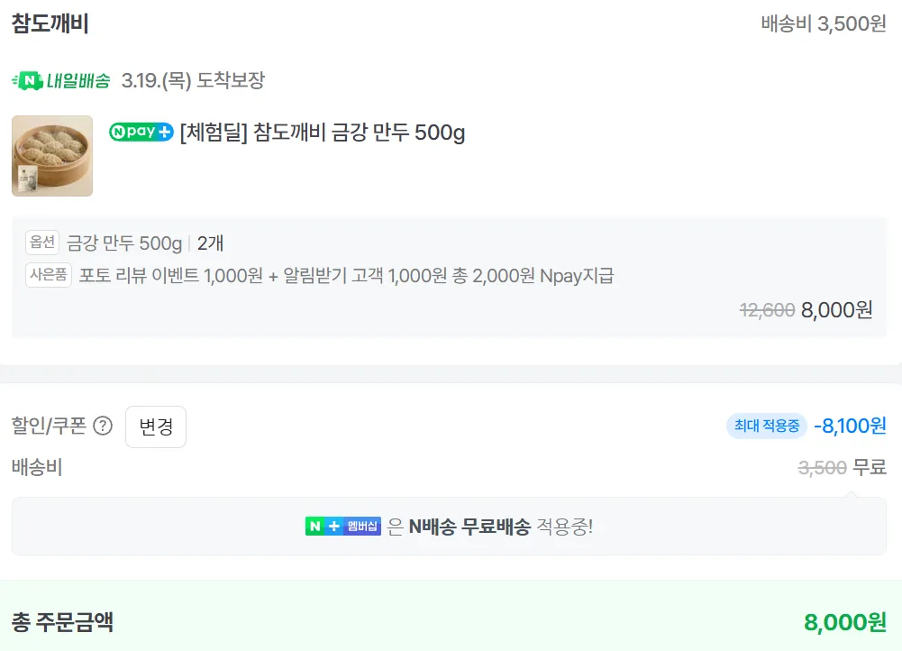Screen dimensions: 902x651
Task: Click the 사은품 tag label
Action: (48, 276)
